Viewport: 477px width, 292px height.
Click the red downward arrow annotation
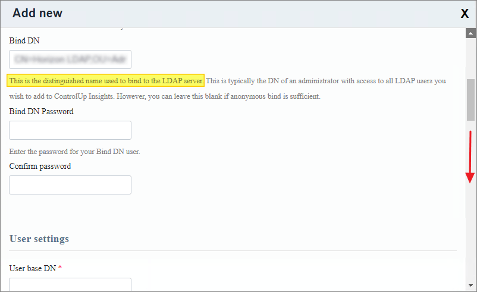coord(470,157)
